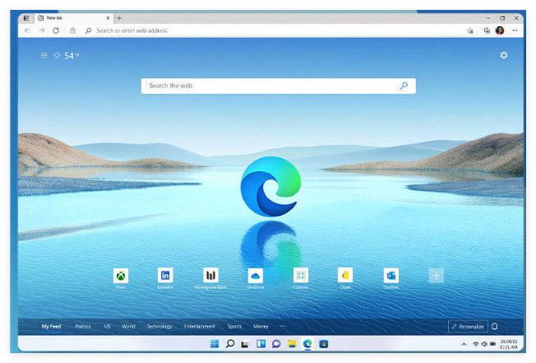Open the clock and date in taskbar
Screen dimensions: 536x363
point(509,344)
